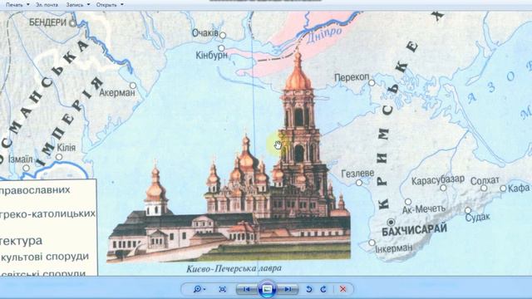The image size is (532, 299).
Task: Open the Печать menu
Action: pos(17,5)
